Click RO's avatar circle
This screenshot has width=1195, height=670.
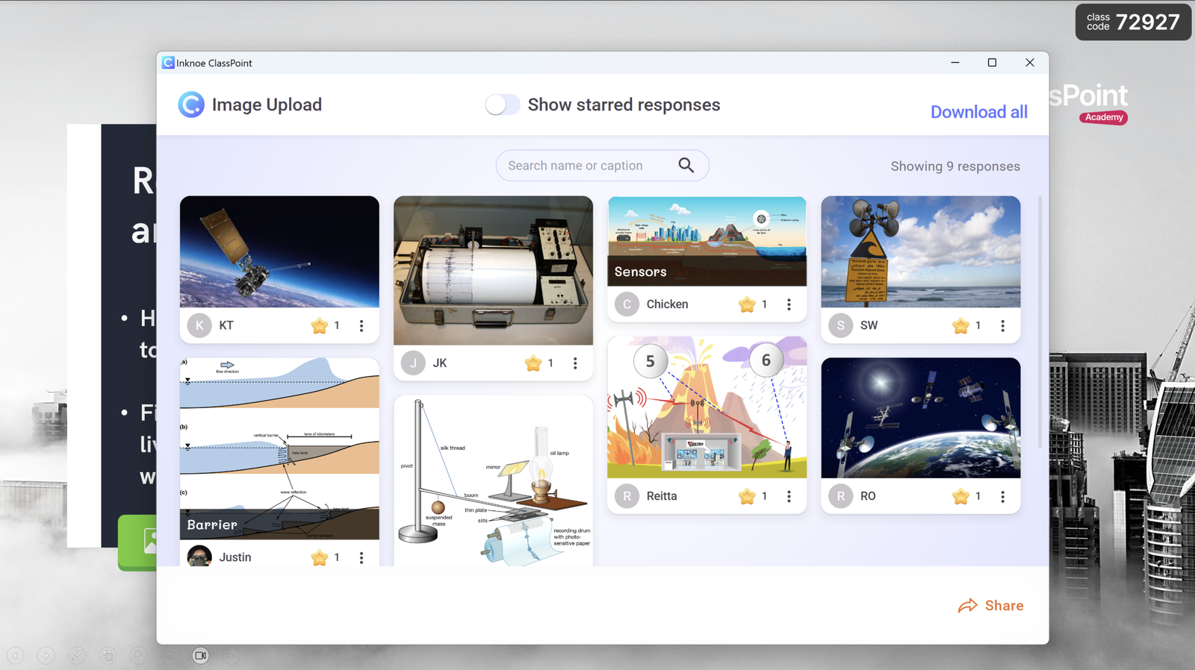(840, 496)
